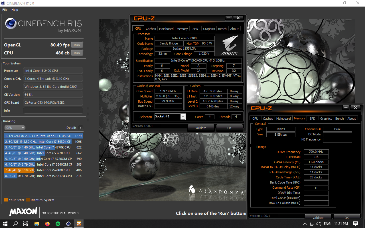Viewport: 365px width, 228px height.
Task: Open the Socket #1 selection dropdown
Action: (170, 117)
